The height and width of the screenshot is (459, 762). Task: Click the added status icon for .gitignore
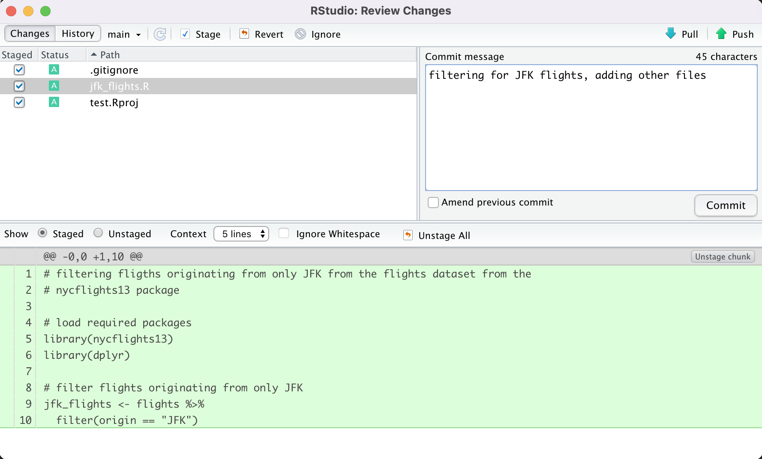click(54, 70)
